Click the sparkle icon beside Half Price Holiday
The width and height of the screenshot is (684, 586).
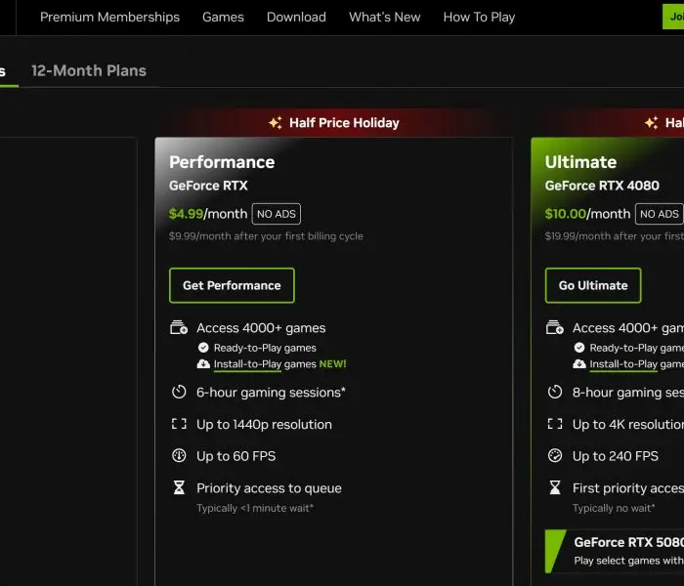(276, 123)
